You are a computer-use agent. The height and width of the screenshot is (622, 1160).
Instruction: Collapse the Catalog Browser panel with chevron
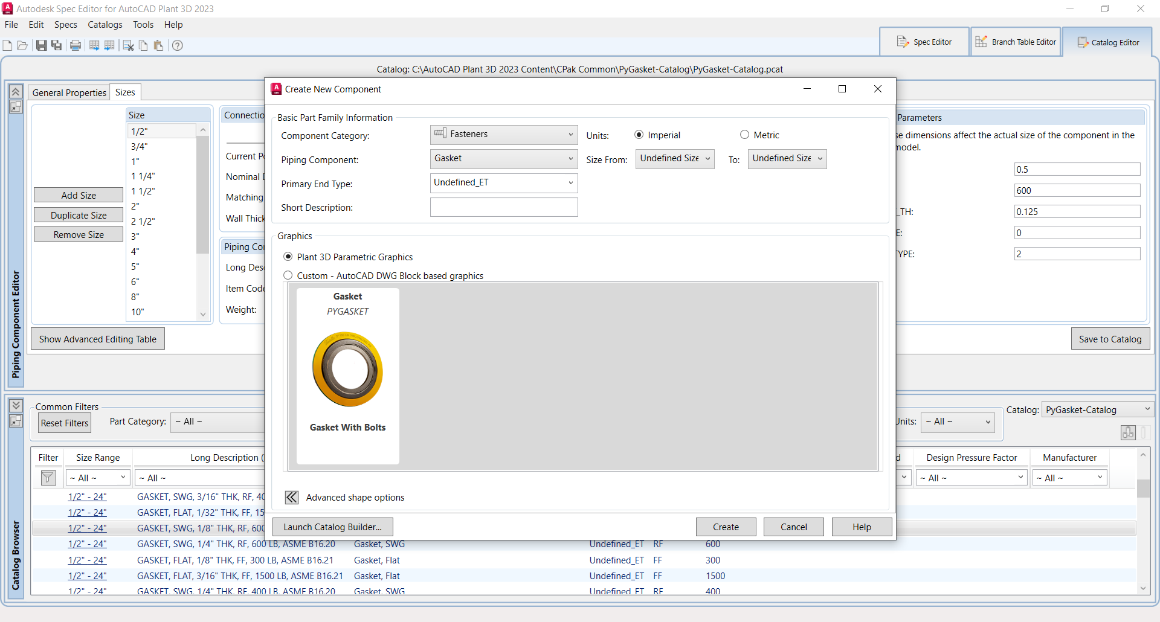[x=16, y=405]
